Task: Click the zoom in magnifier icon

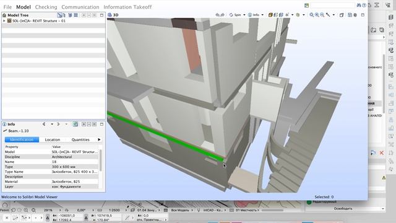Action: 317,15
